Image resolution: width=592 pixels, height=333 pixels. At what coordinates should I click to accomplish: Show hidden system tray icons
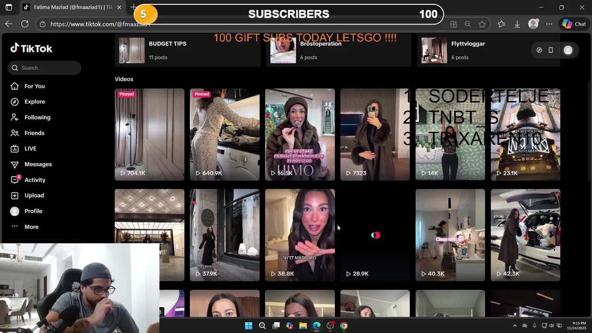tap(515, 326)
